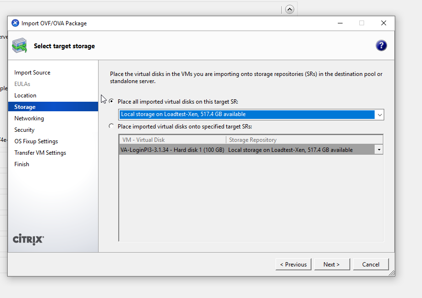
Task: Select 'Place imported virtual disks onto specified' radio
Action: pos(111,126)
